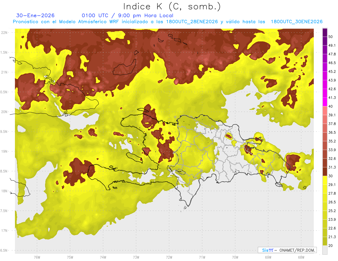The image size is (338, 261).
Task: Select the date text '30-Ene-2026'
Action: click(x=35, y=15)
